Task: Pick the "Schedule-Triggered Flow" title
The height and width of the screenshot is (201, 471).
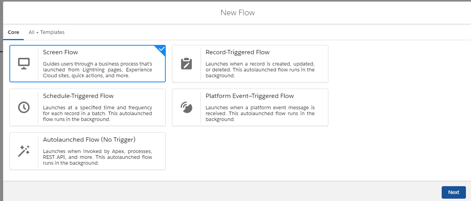Action: tap(78, 96)
